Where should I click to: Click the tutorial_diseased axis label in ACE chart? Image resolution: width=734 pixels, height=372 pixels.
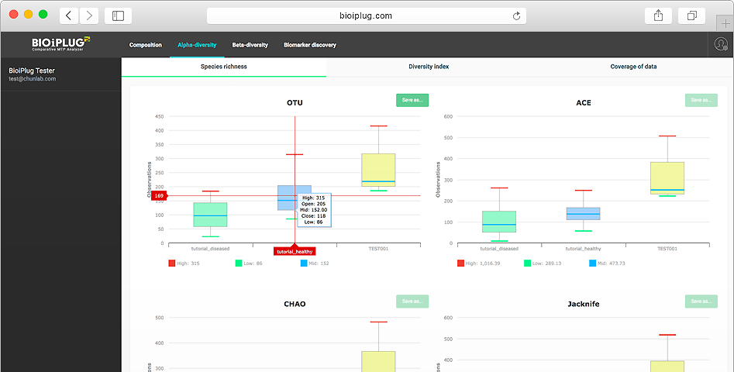click(499, 249)
